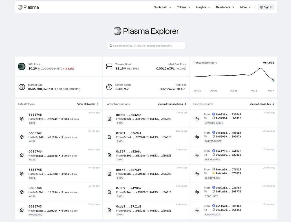Open View all cross txs link
The height and width of the screenshot is (222, 291).
(x=262, y=104)
